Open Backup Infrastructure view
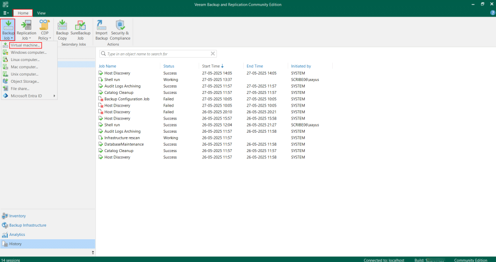This screenshot has width=496, height=262. 47,225
